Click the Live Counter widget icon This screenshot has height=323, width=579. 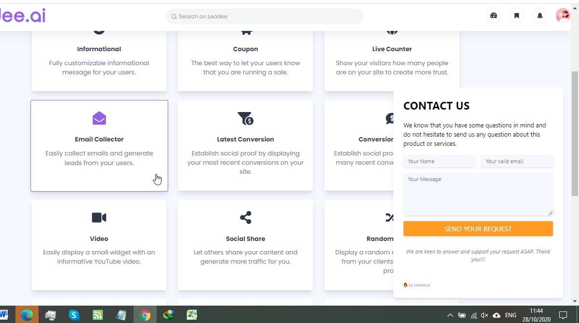click(392, 29)
